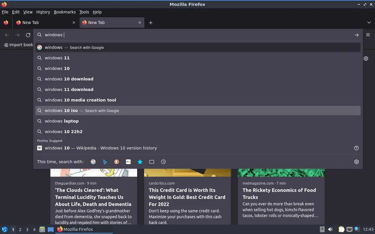Search this time with DuckDuckGo icon
Image resolution: width=375 pixels, height=234 pixels.
(x=117, y=162)
